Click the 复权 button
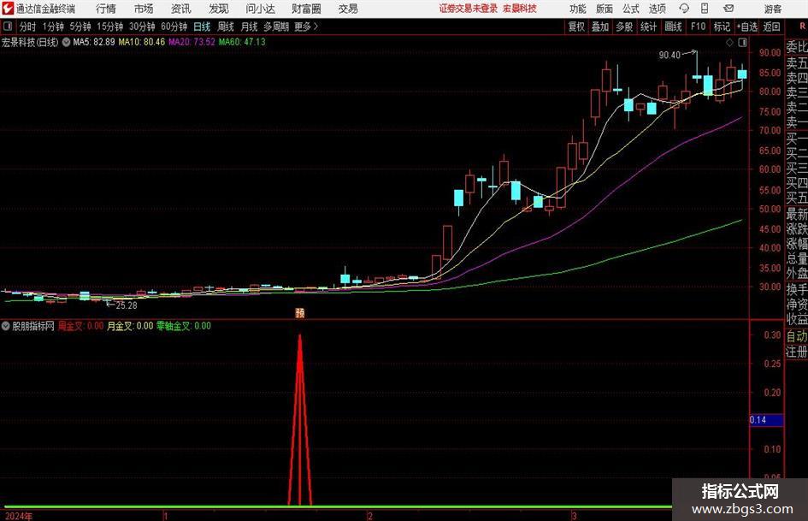 click(x=576, y=27)
